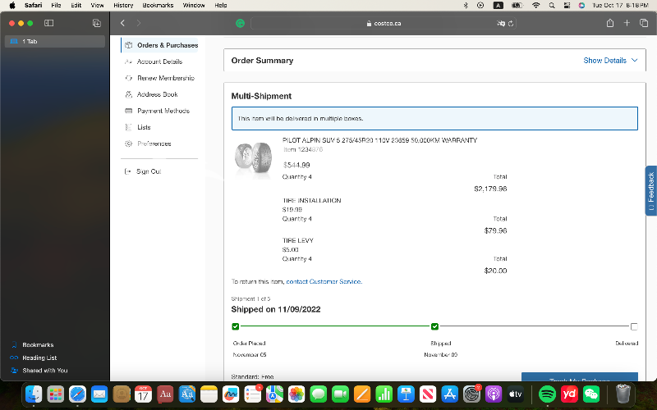The height and width of the screenshot is (410, 657).
Task: Click the Preferences gear icon in sidebar
Action: [x=129, y=143]
